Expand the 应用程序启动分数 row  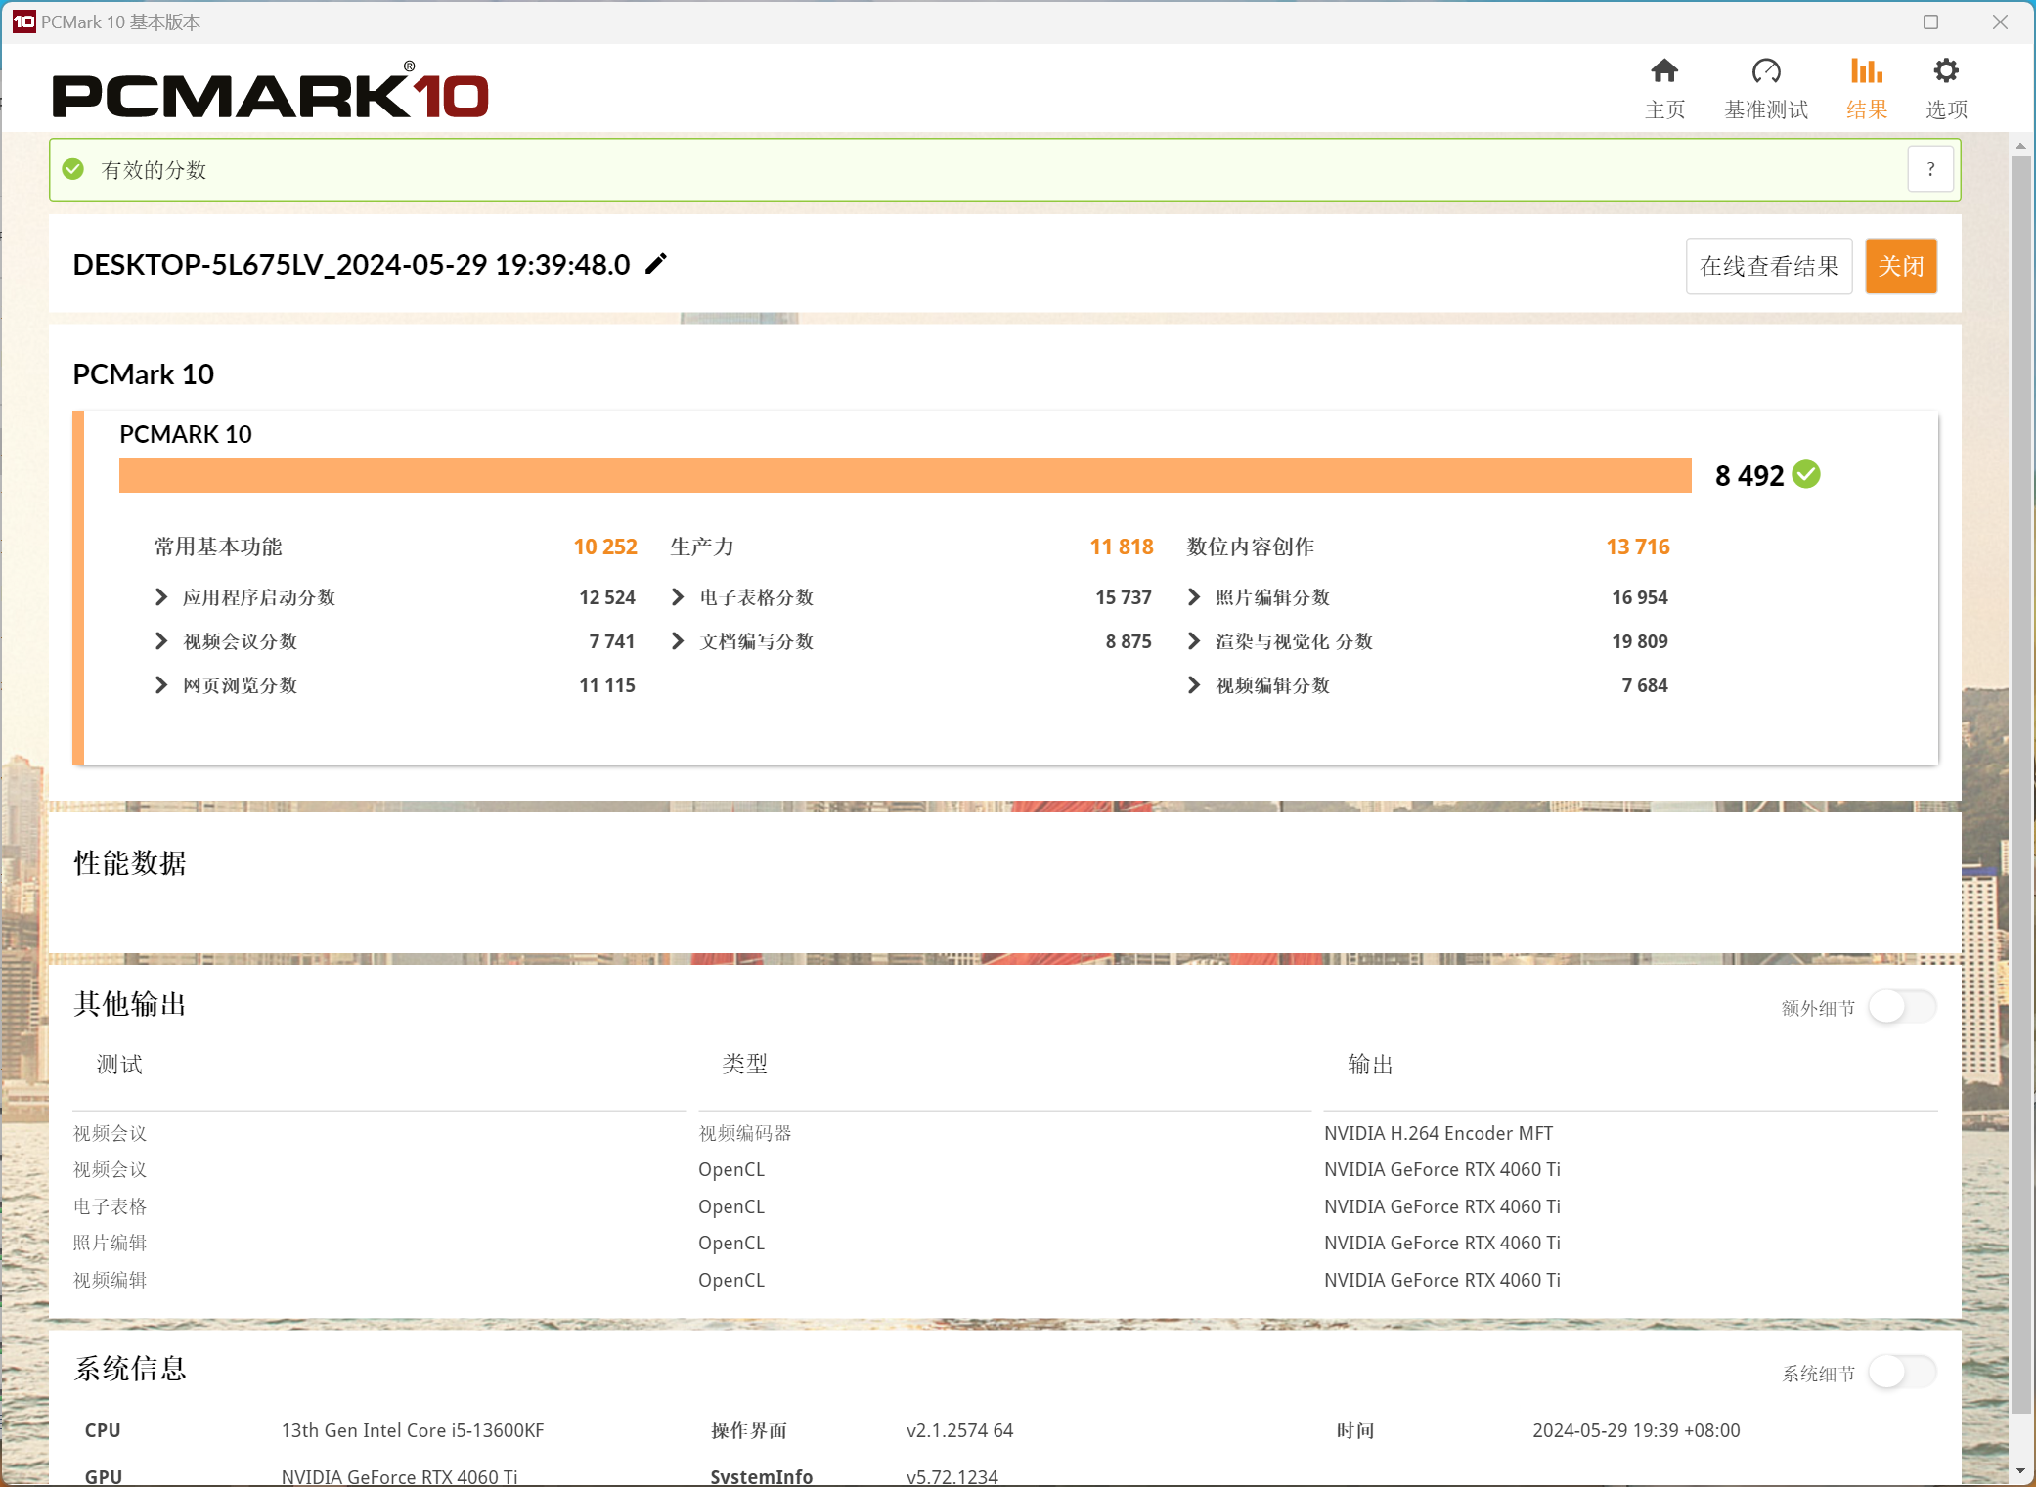tap(162, 597)
